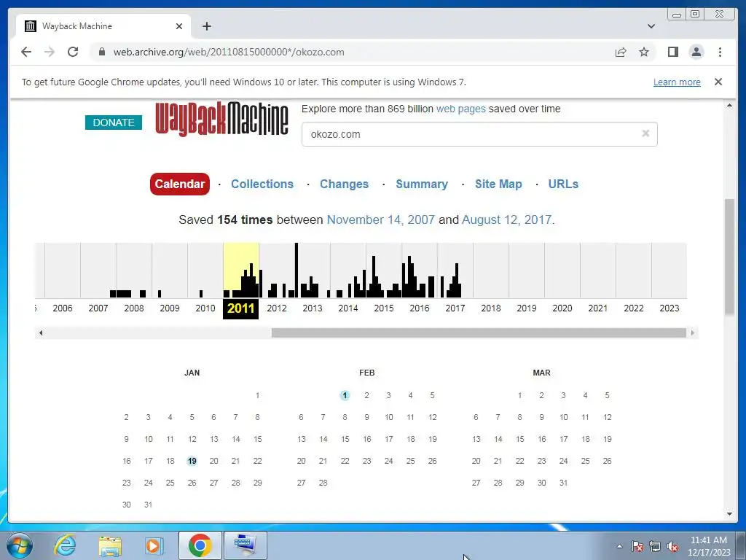746x560 pixels.
Task: Share this page from the address bar
Action: click(621, 52)
